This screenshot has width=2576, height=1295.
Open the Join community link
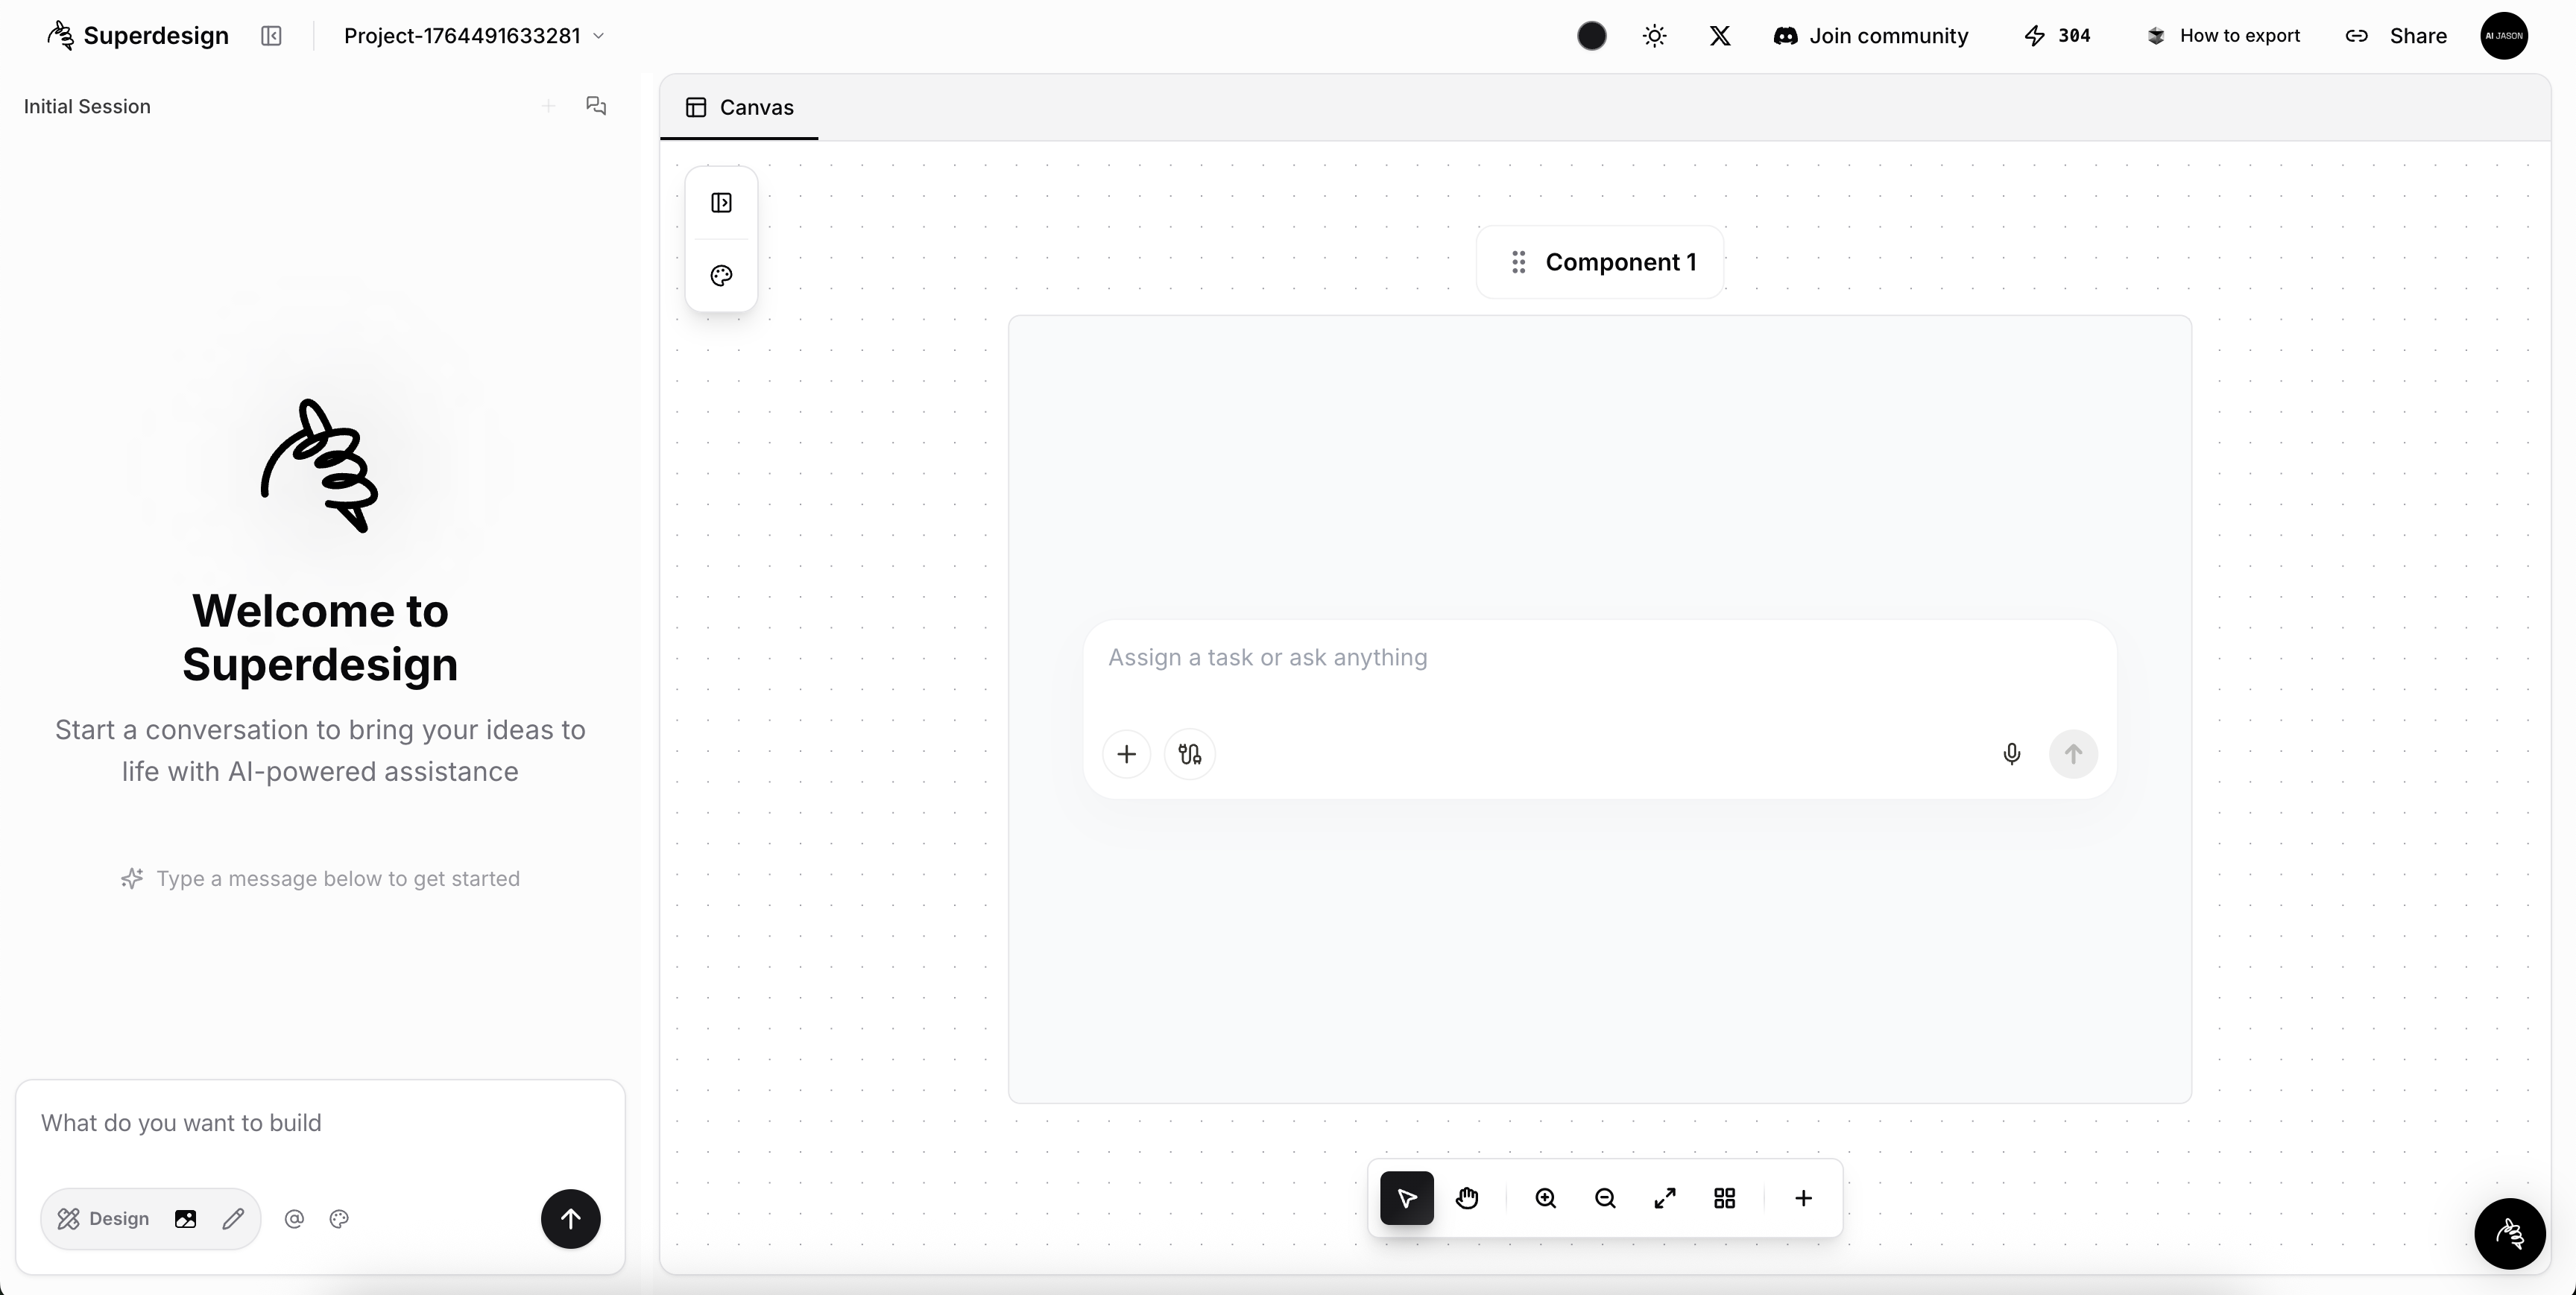click(1888, 36)
